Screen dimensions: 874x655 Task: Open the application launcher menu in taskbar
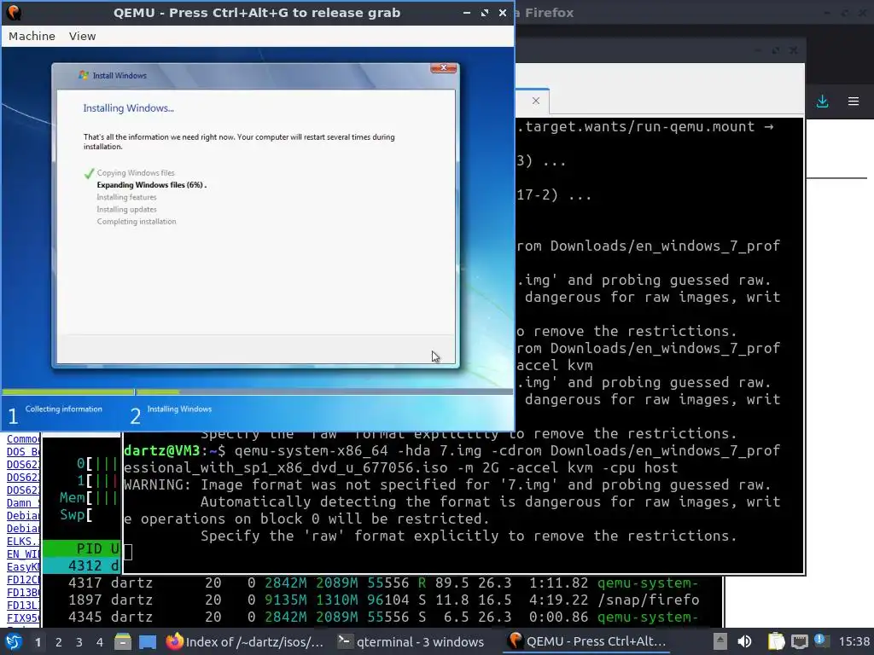tap(14, 641)
